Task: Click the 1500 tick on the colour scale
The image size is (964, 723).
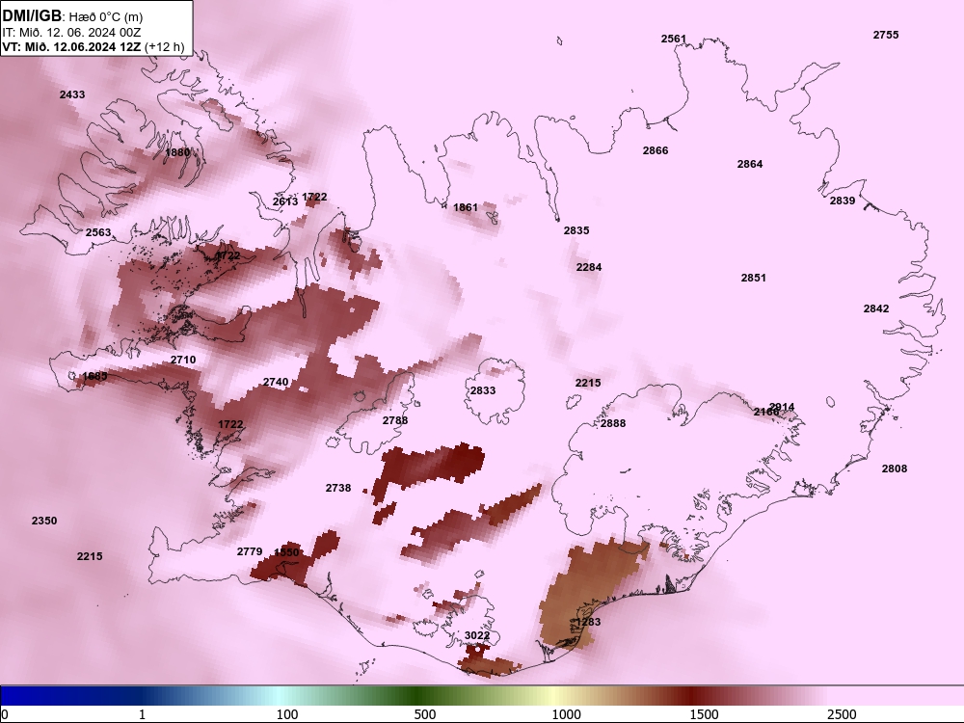Action: point(704,714)
